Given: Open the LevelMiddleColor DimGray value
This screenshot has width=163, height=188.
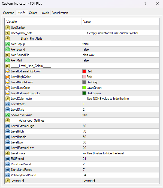Looking at the screenshot, I should point(120,82).
